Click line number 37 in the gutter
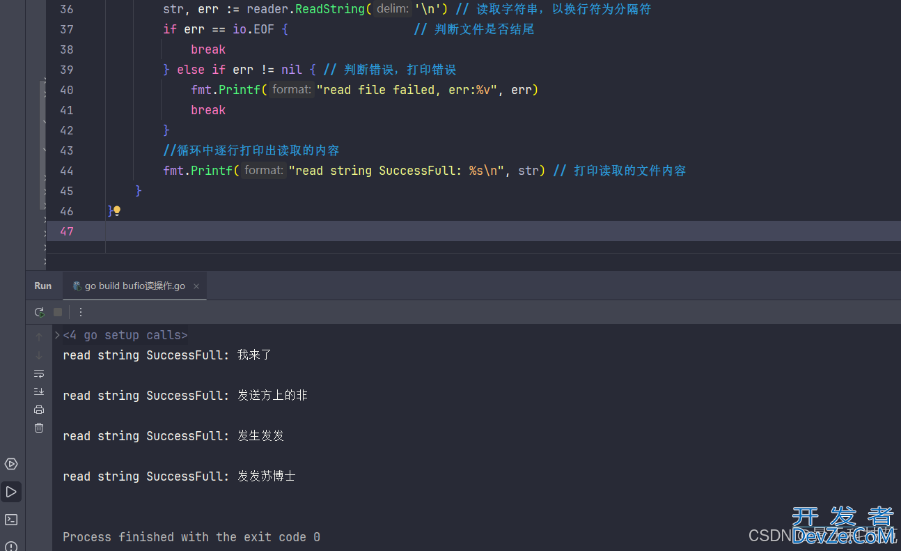 (66, 29)
